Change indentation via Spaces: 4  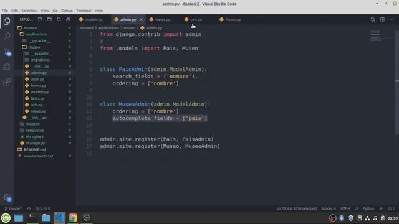[x=329, y=208]
